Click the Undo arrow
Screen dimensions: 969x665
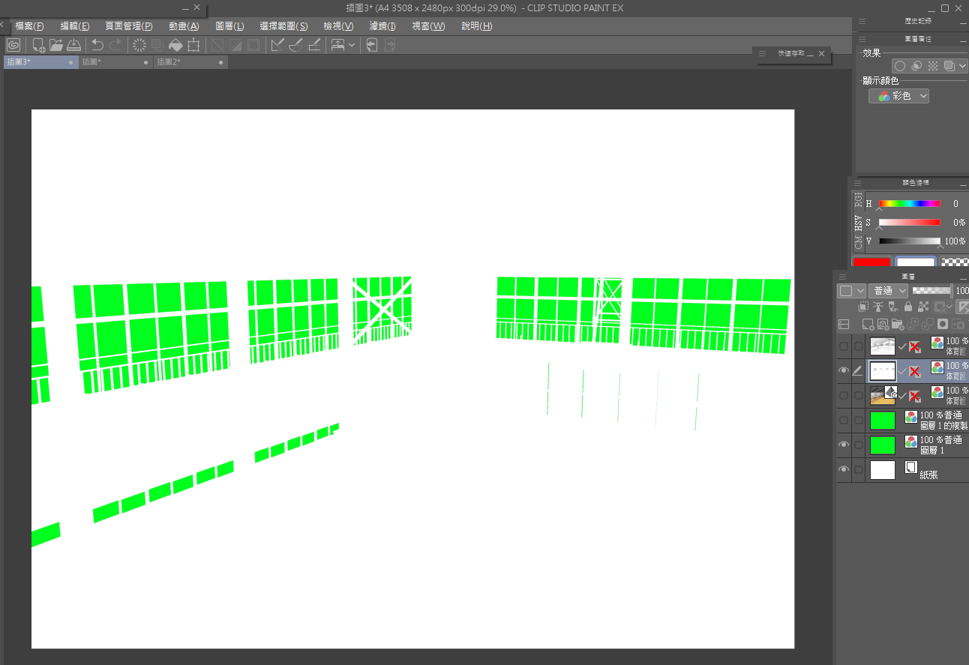(97, 45)
